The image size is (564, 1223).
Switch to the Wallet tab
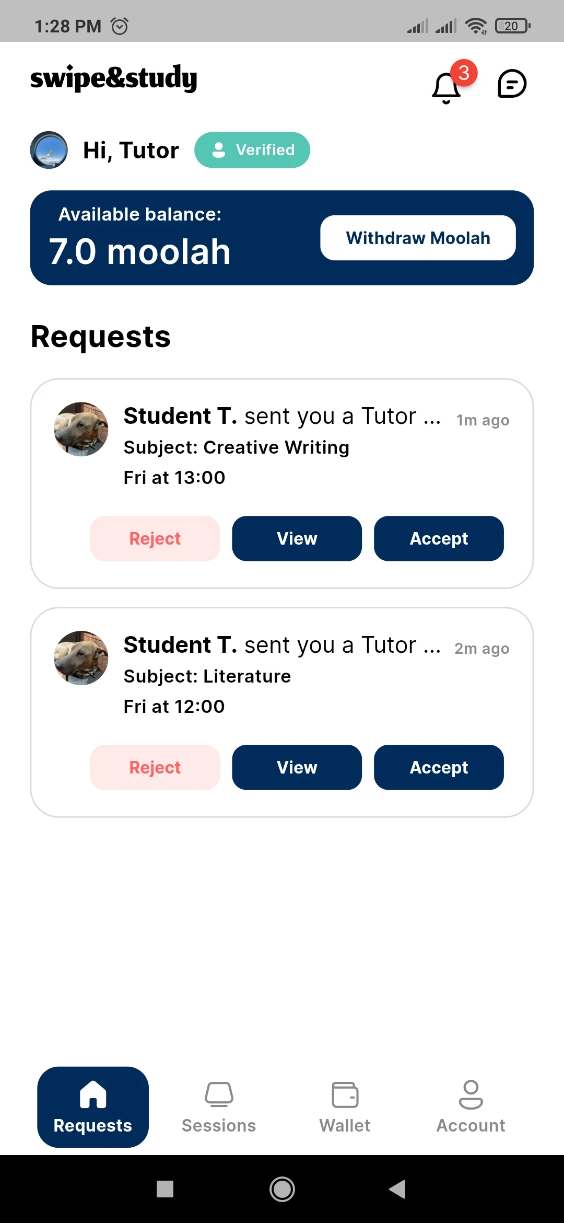click(x=345, y=1107)
